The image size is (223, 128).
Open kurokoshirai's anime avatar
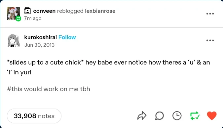(x=14, y=40)
